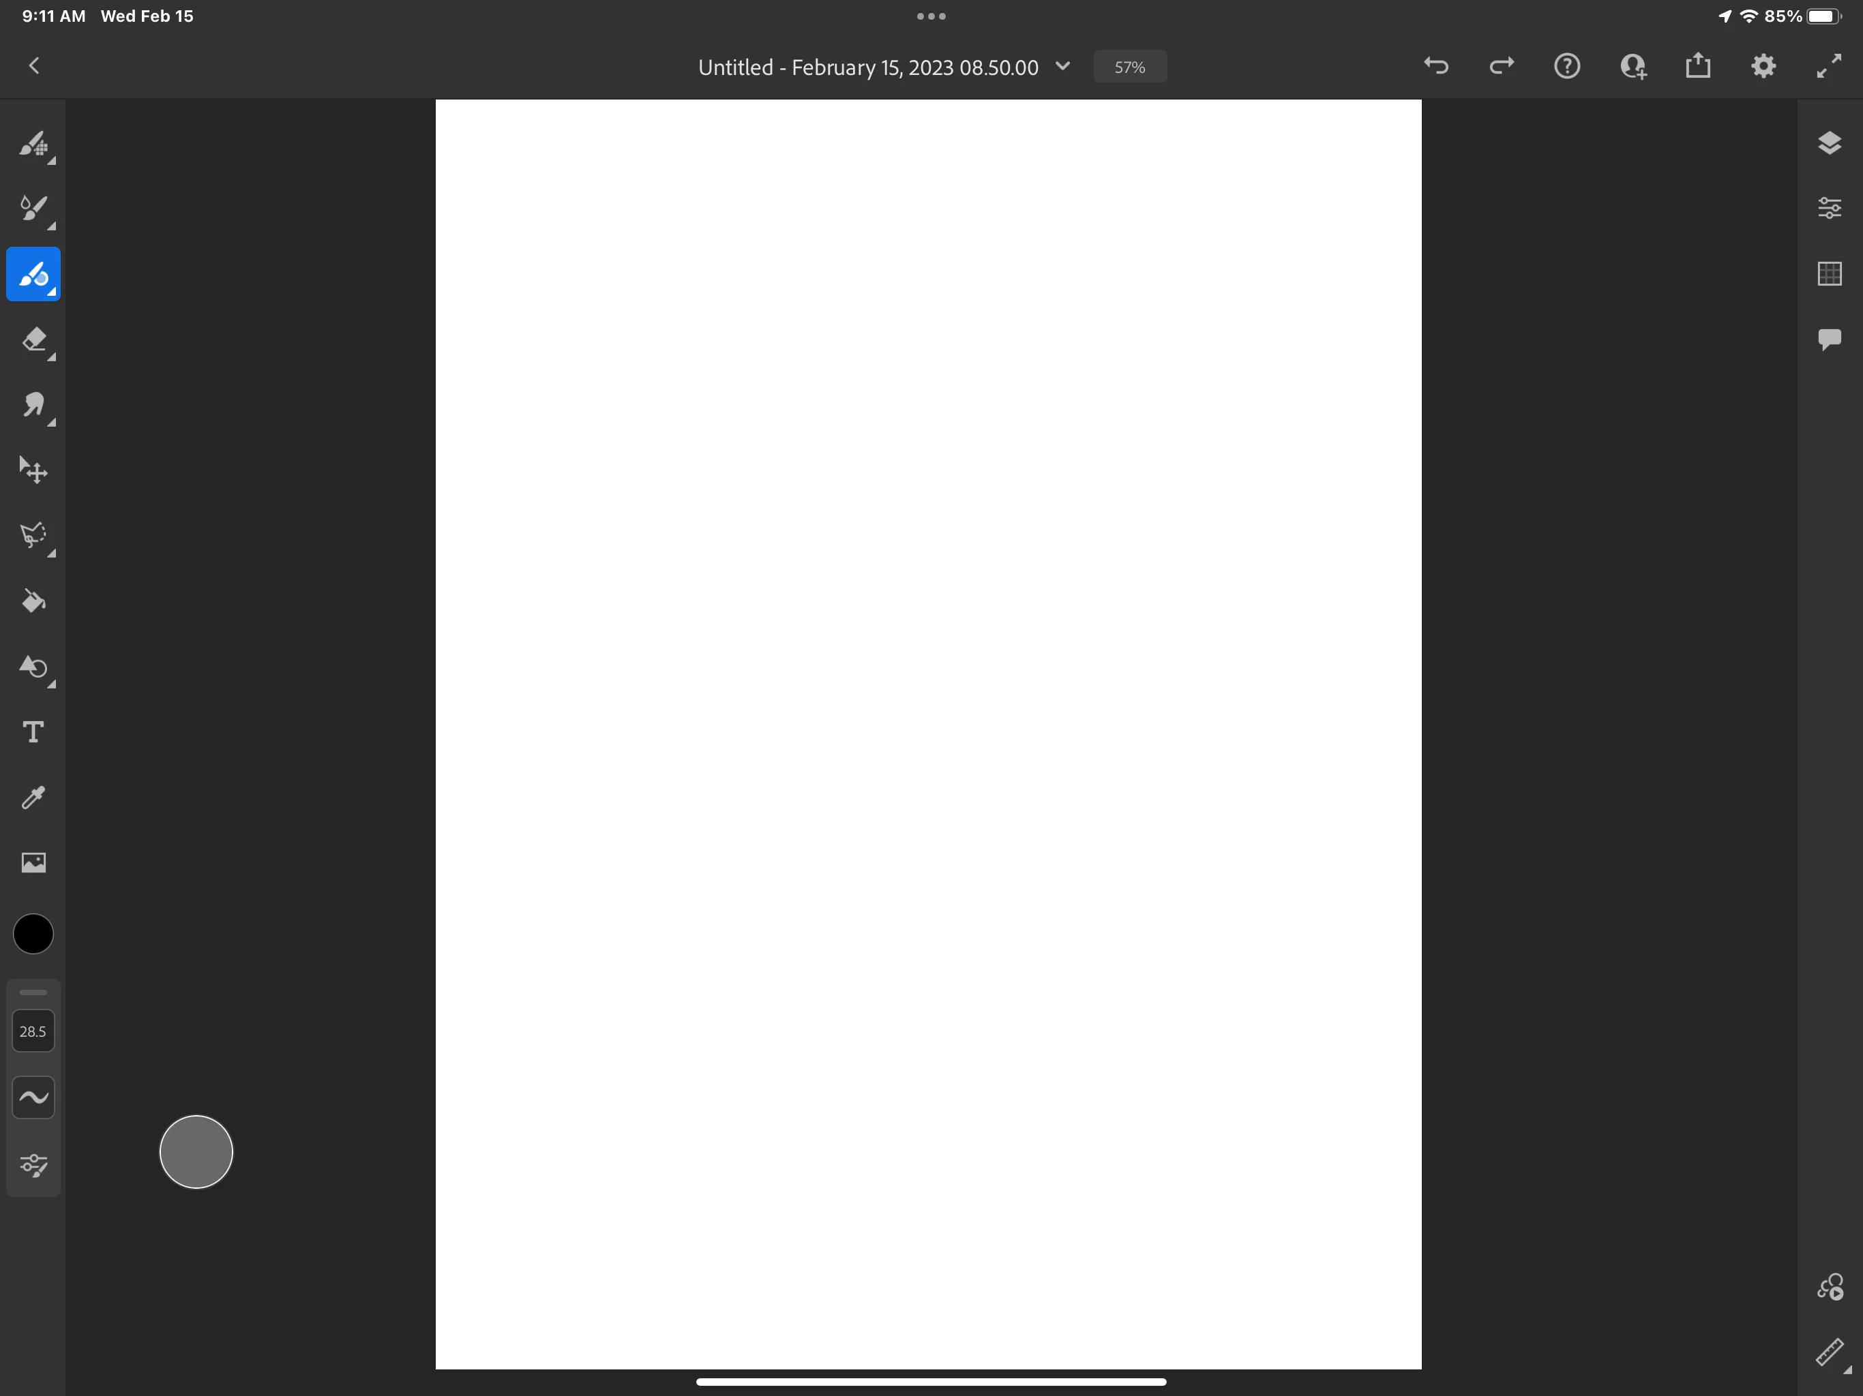
Task: Choose the Paint bucket fill tool
Action: pyautogui.click(x=33, y=601)
